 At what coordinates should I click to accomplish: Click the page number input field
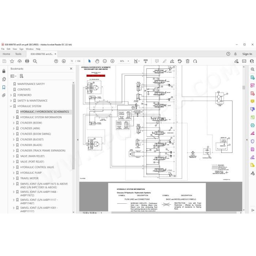pyautogui.click(x=72, y=61)
